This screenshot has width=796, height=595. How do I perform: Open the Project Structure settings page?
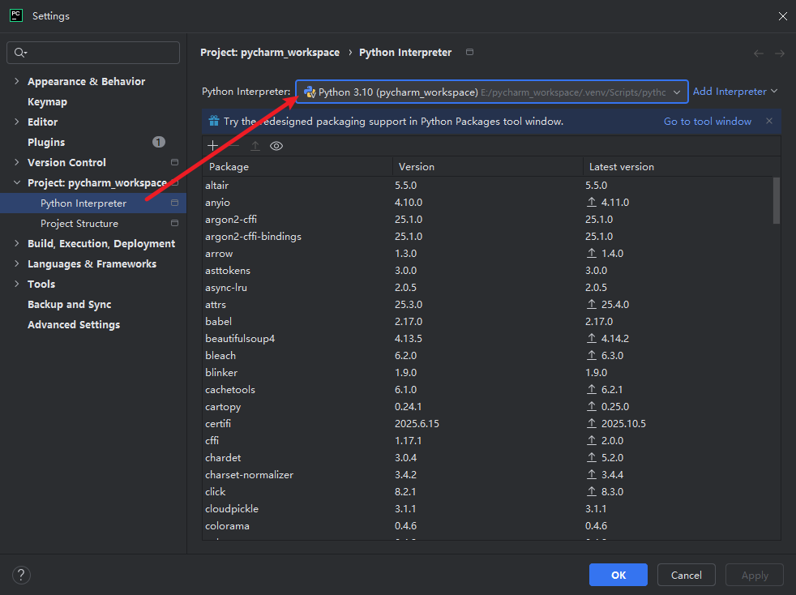click(x=79, y=224)
